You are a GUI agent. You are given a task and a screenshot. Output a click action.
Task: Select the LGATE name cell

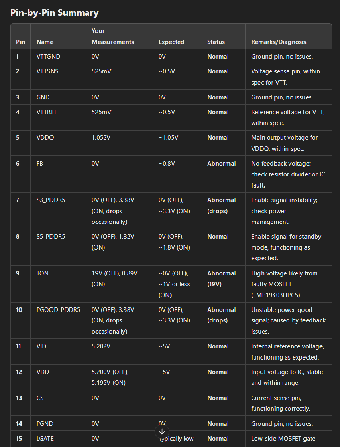click(x=45, y=439)
